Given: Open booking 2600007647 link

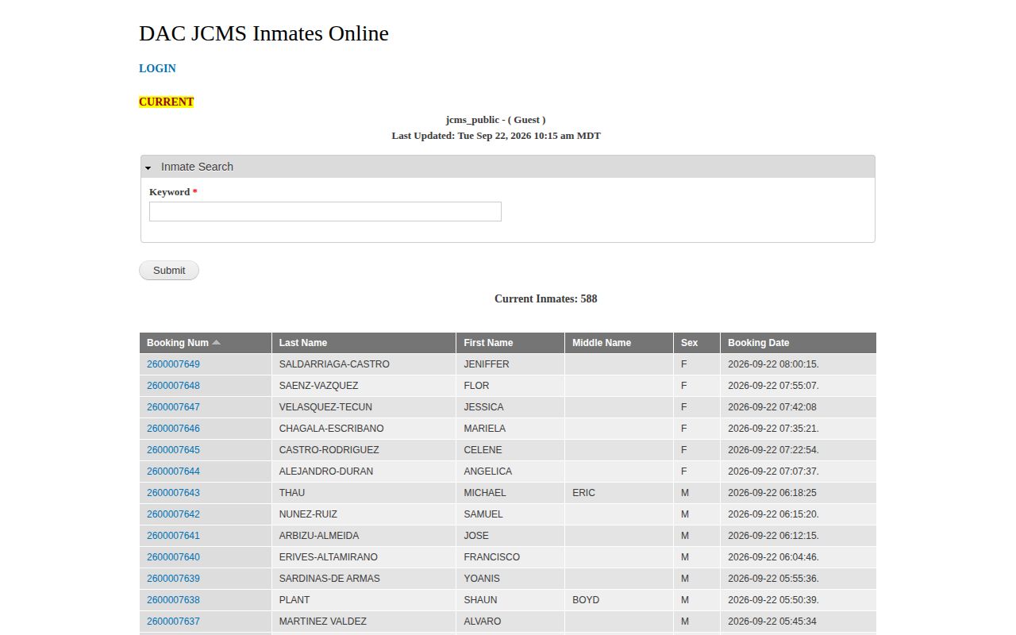Looking at the screenshot, I should (x=173, y=407).
